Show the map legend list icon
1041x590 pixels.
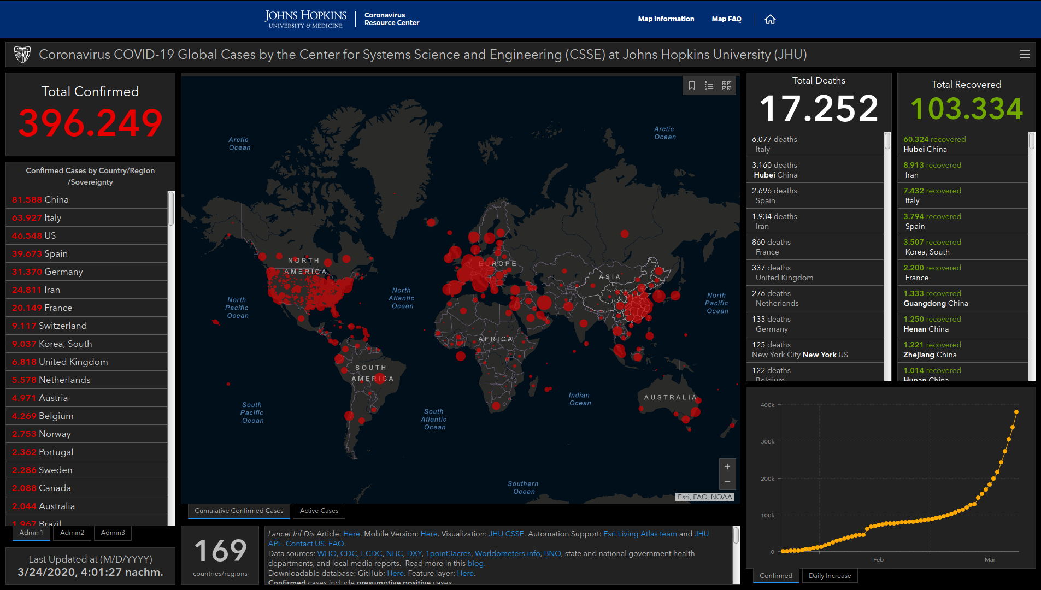(x=709, y=86)
